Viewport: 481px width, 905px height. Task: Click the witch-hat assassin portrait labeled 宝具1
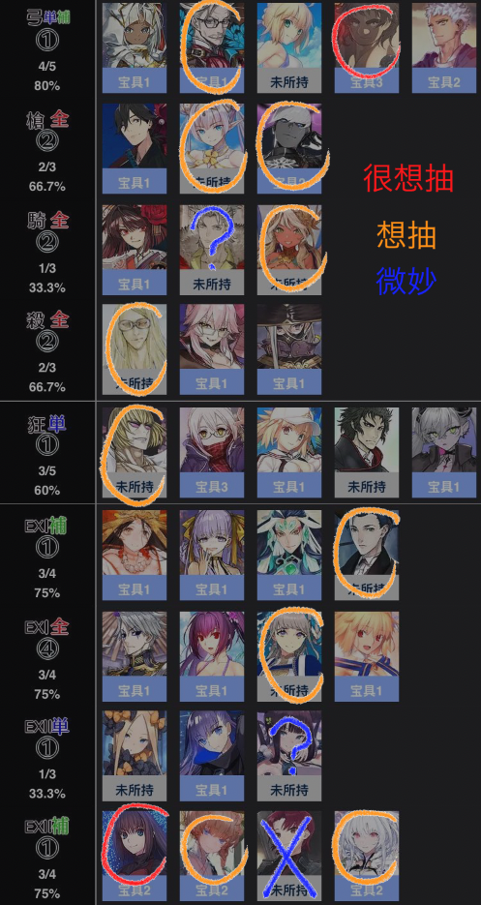pyautogui.click(x=289, y=349)
